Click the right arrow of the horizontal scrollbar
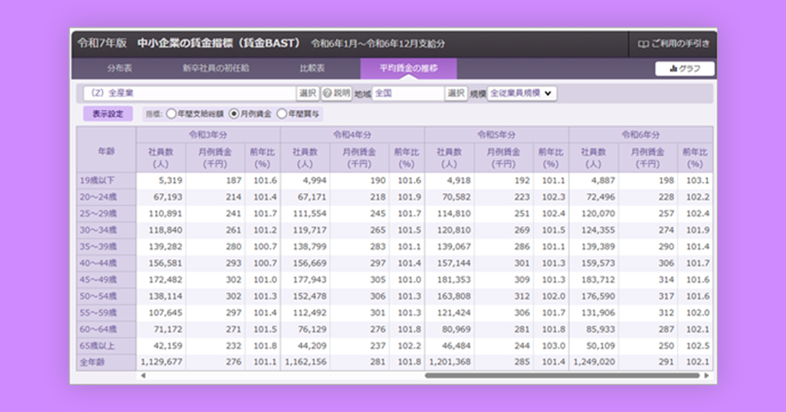The image size is (786, 412). [x=707, y=375]
